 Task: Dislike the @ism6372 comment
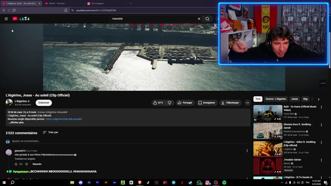point(26,164)
